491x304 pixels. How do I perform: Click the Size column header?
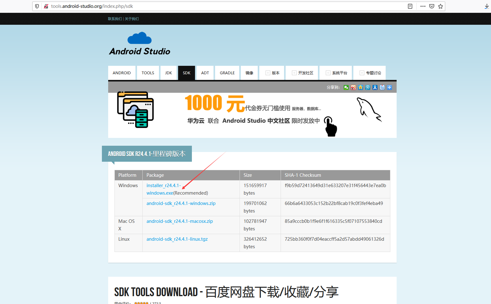pos(260,175)
